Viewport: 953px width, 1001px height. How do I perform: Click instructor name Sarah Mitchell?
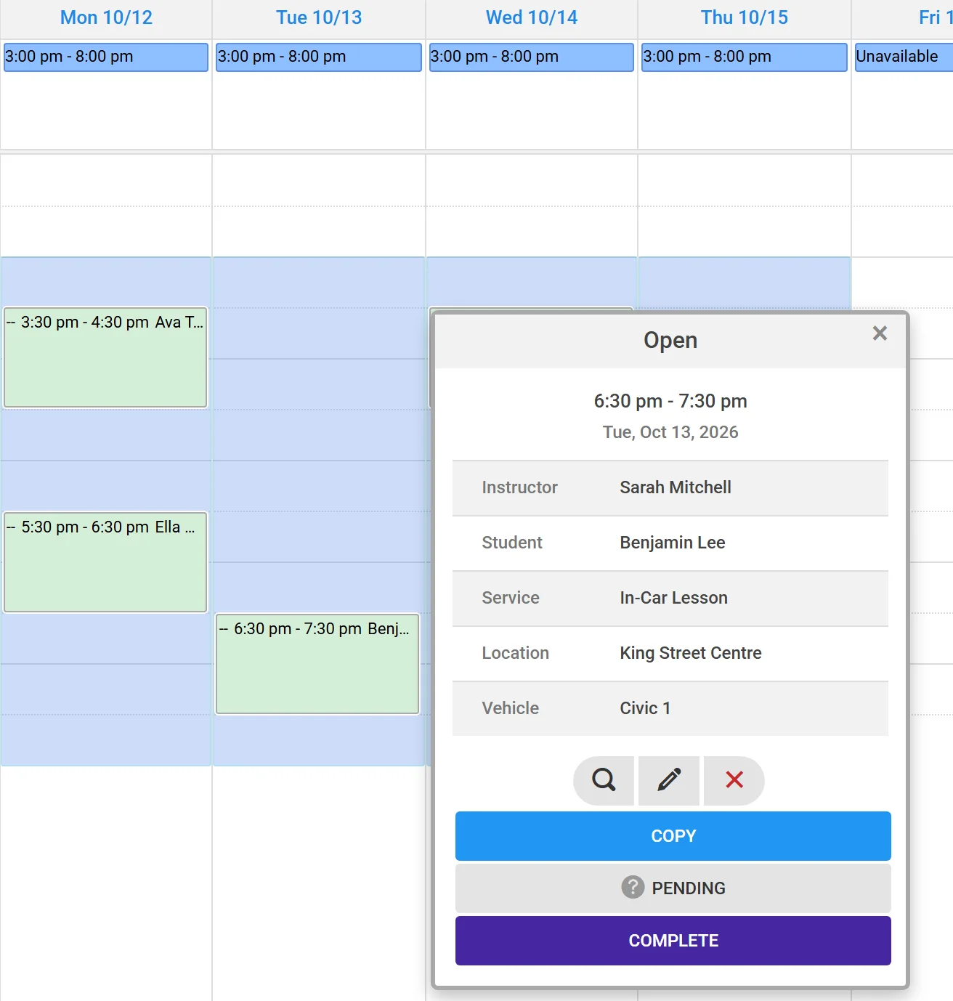click(676, 487)
